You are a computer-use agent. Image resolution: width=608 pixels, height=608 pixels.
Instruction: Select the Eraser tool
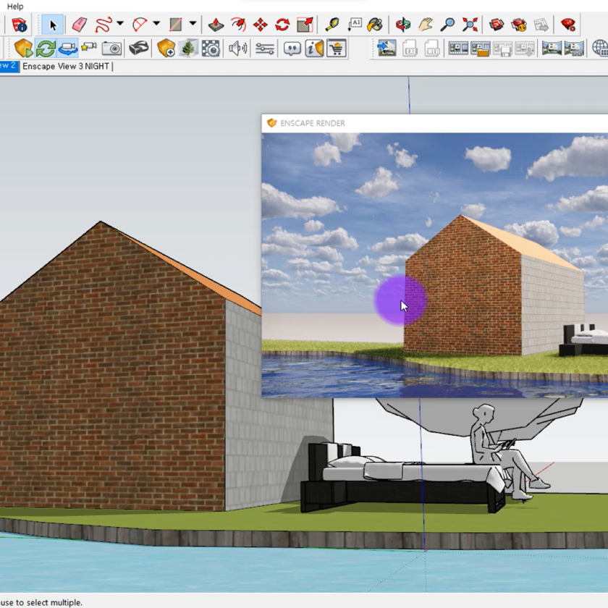(80, 26)
